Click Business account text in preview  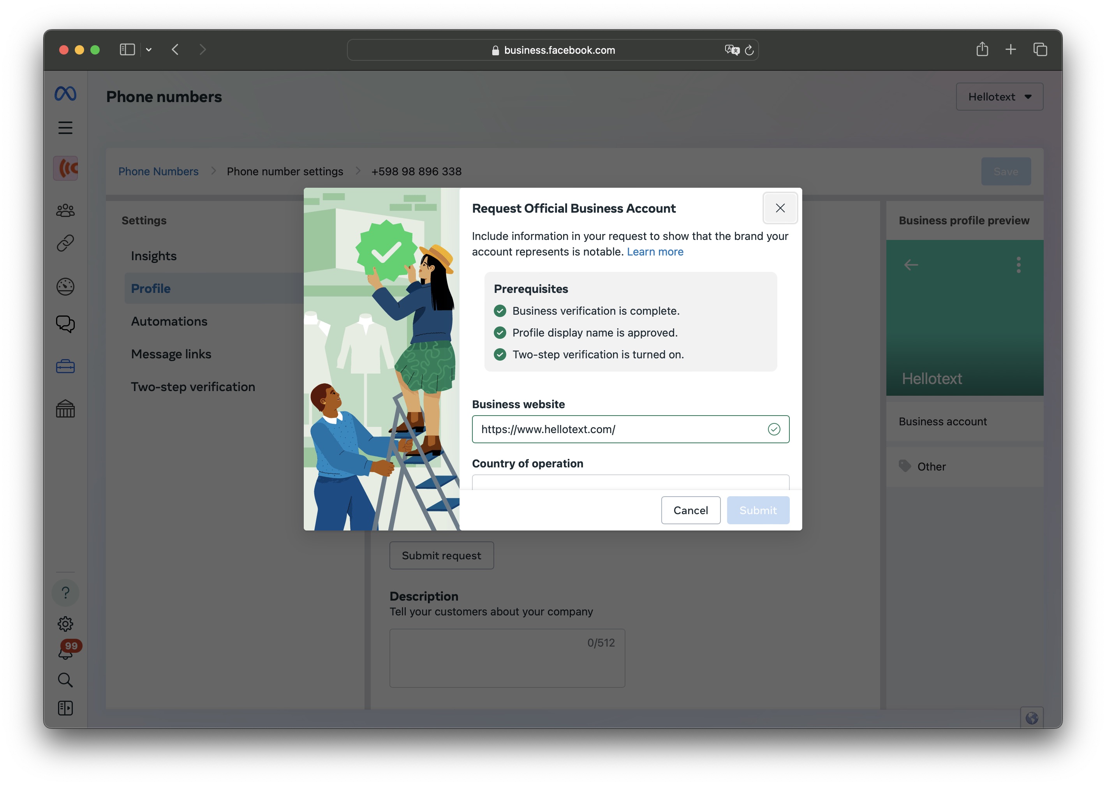[942, 421]
